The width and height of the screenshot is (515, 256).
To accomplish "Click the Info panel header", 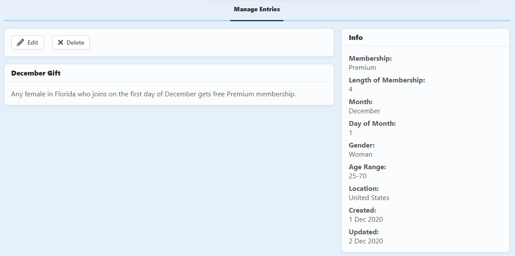I will (x=356, y=38).
